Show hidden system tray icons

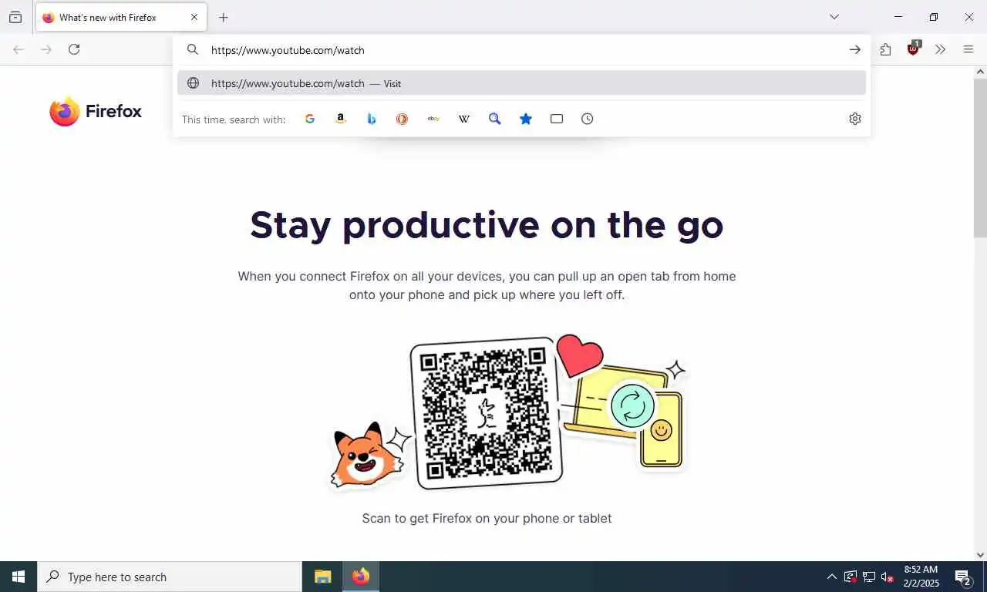point(831,577)
